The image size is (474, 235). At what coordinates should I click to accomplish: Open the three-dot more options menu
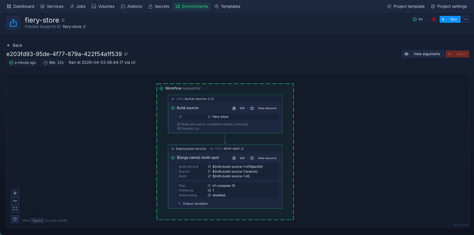[x=466, y=19]
